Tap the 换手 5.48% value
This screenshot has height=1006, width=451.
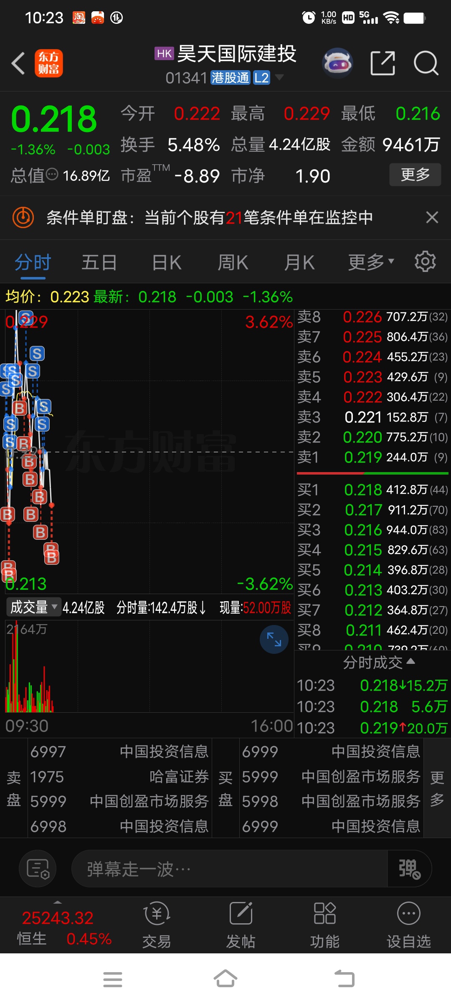(194, 145)
